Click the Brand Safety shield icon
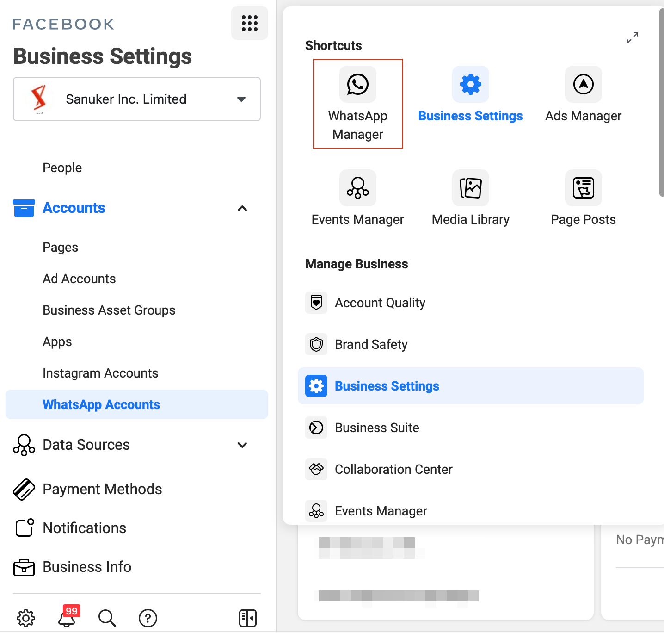 pos(316,344)
